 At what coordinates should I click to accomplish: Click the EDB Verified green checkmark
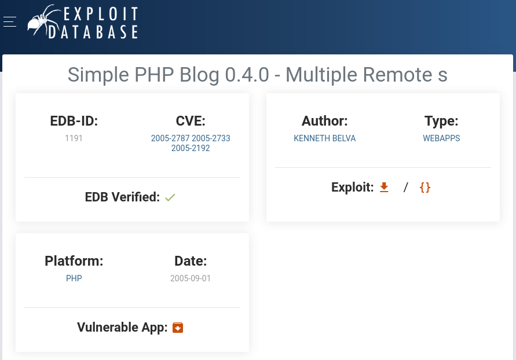point(170,197)
